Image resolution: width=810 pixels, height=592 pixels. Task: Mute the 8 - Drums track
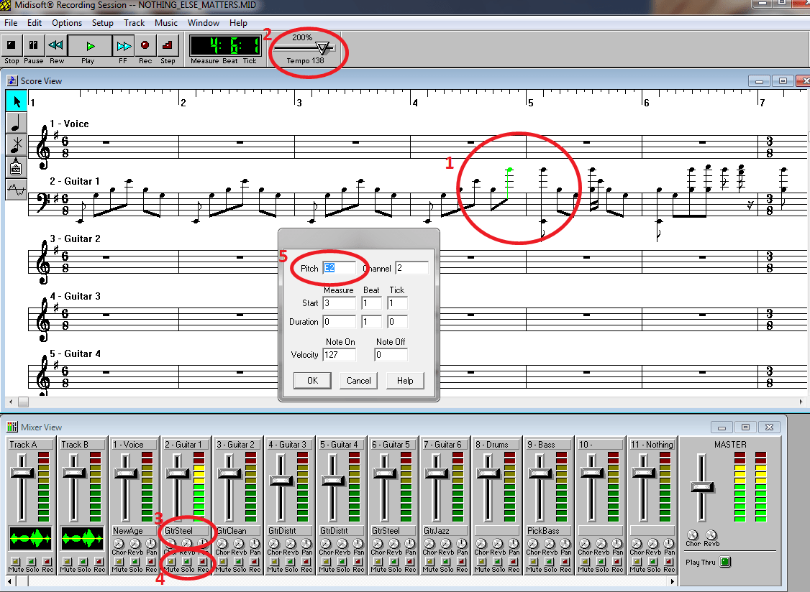pyautogui.click(x=481, y=561)
